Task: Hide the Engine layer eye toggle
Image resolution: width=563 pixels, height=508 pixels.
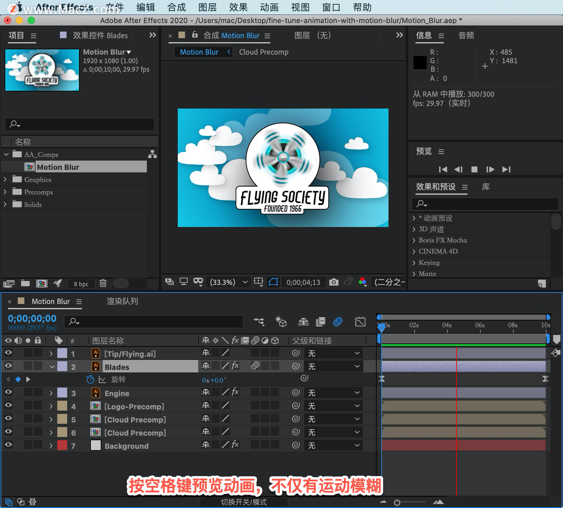Action: pyautogui.click(x=8, y=392)
